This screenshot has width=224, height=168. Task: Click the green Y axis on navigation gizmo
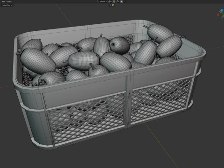click(220, 12)
